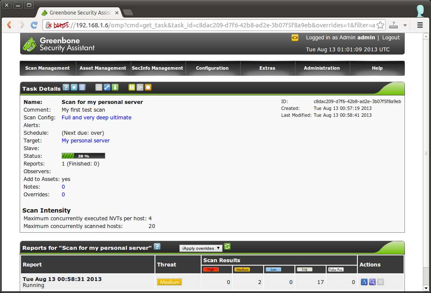
Task: Click the task ID value text
Action: [357, 101]
